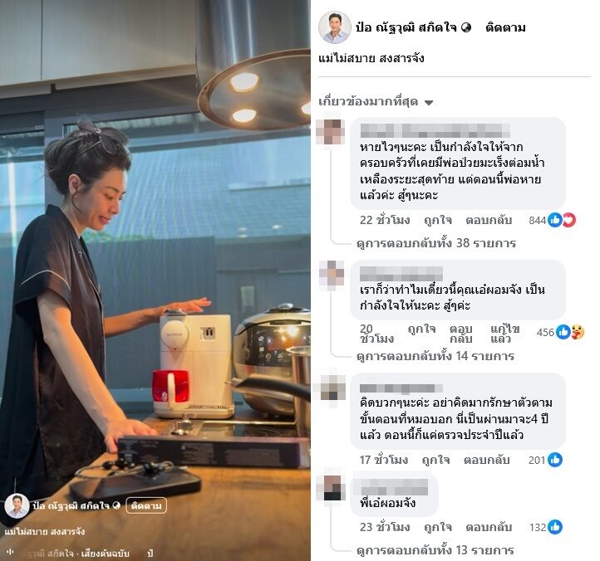
Task: Expand ดูการตอบกลับทั้ง 13 รายการ replies
Action: click(435, 550)
